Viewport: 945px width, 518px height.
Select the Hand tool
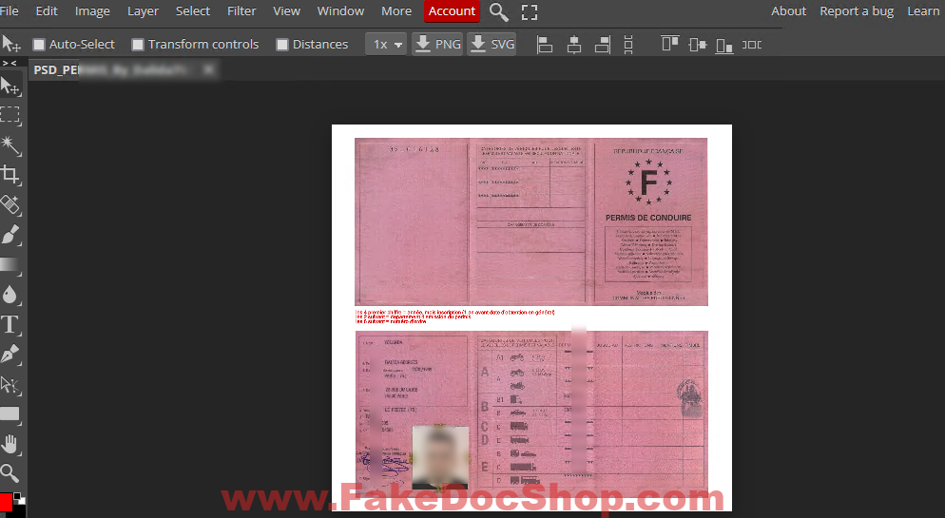[10, 444]
